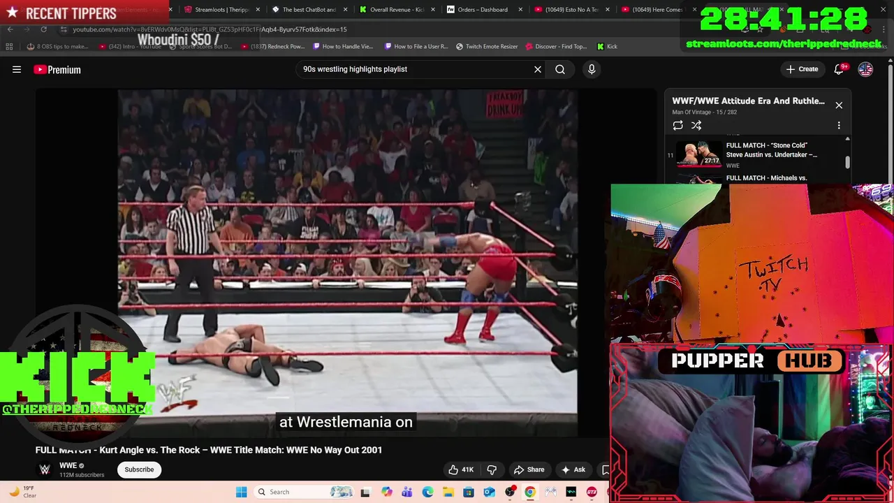Image resolution: width=894 pixels, height=503 pixels.
Task: Open Google Chrome taskbar icon
Action: click(530, 492)
